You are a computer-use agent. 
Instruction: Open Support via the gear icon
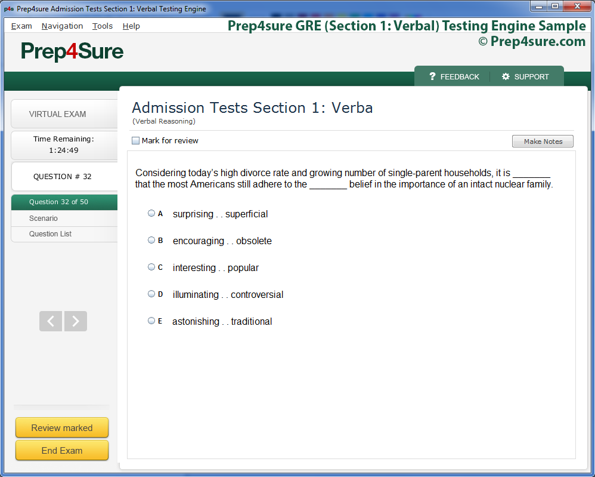[x=506, y=76]
